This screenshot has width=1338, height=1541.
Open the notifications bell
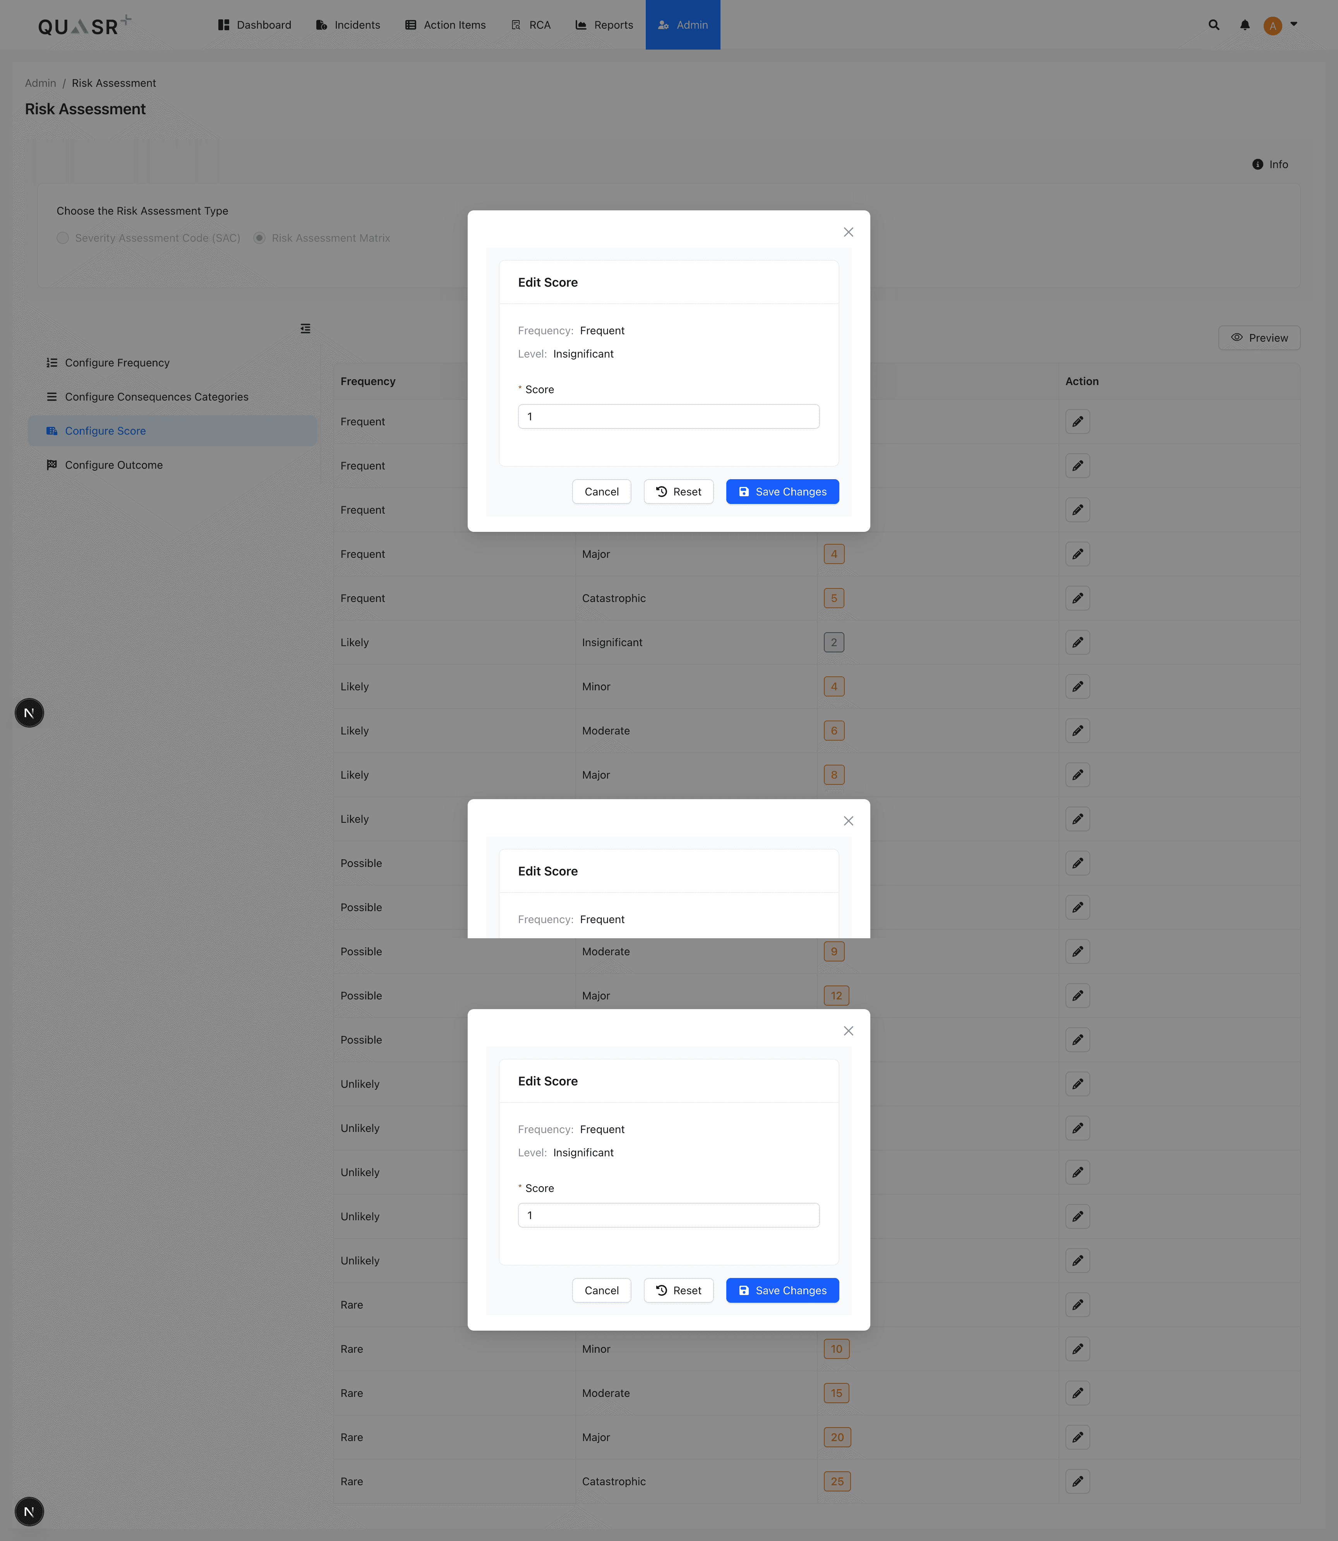click(1244, 25)
